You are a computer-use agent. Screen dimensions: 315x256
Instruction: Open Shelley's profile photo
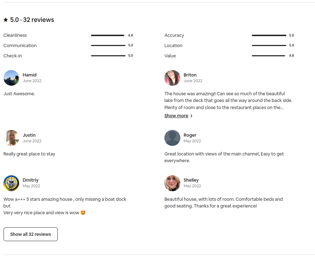pyautogui.click(x=172, y=183)
